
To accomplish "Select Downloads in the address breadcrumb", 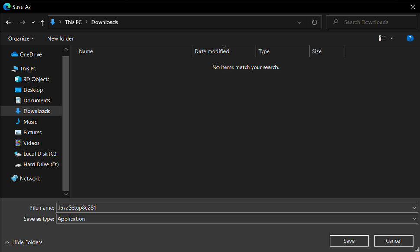I will pos(104,22).
